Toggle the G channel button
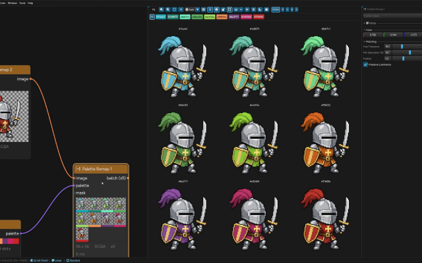 (287, 10)
